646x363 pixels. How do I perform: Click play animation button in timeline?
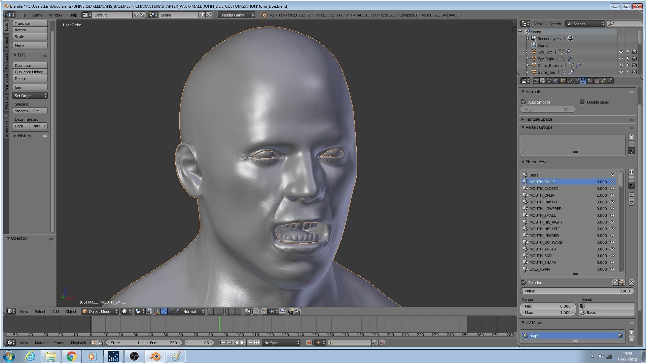point(243,342)
